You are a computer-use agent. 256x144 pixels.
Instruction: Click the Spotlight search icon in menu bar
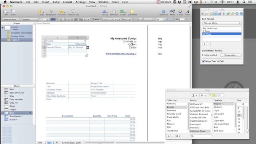point(244,2)
